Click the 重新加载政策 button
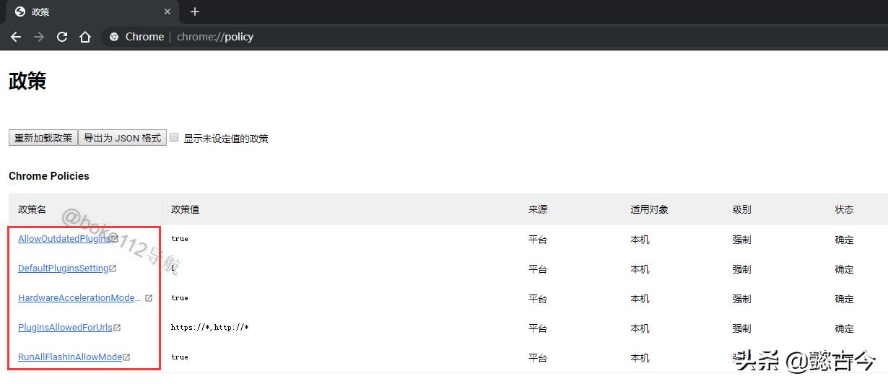888x384 pixels. pyautogui.click(x=43, y=138)
